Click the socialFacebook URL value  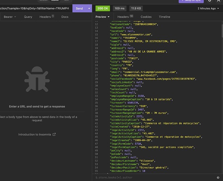point(166,79)
